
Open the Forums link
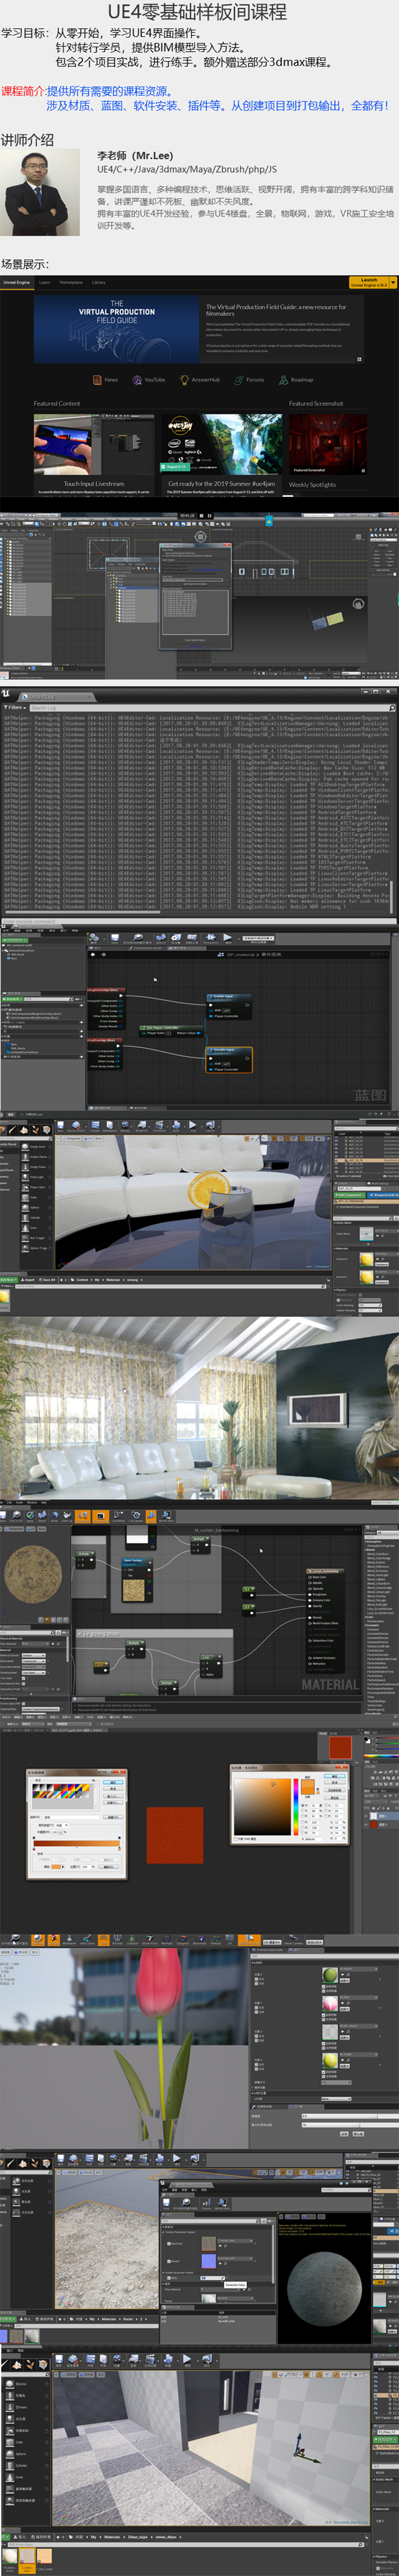pyautogui.click(x=255, y=380)
